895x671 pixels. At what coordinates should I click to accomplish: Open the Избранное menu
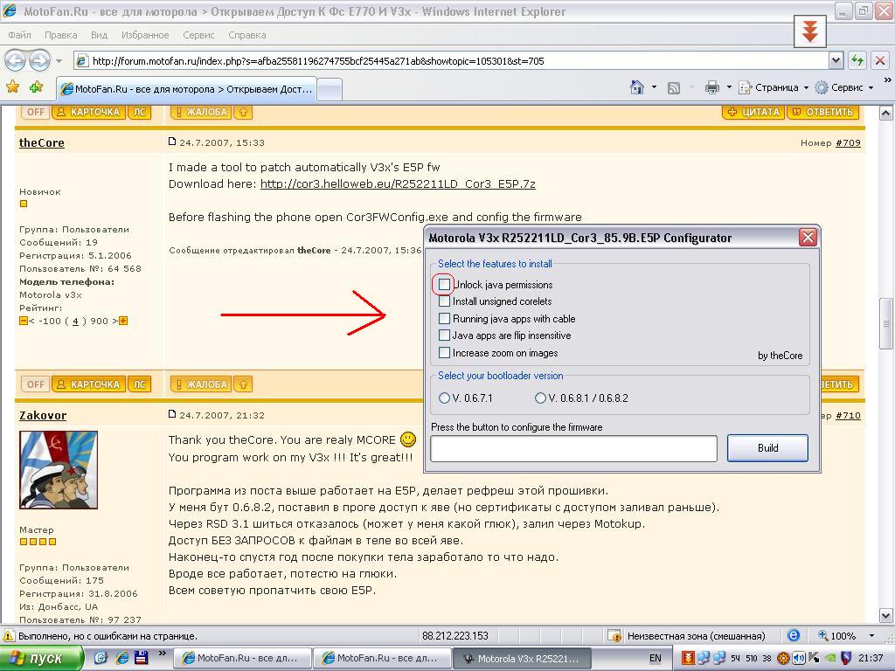pyautogui.click(x=145, y=35)
